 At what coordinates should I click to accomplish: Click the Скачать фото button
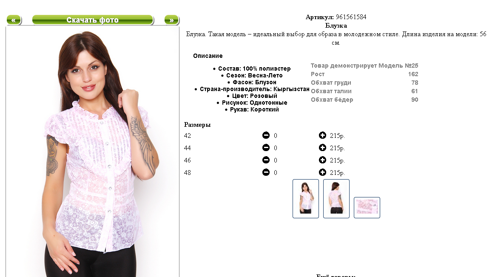(93, 20)
